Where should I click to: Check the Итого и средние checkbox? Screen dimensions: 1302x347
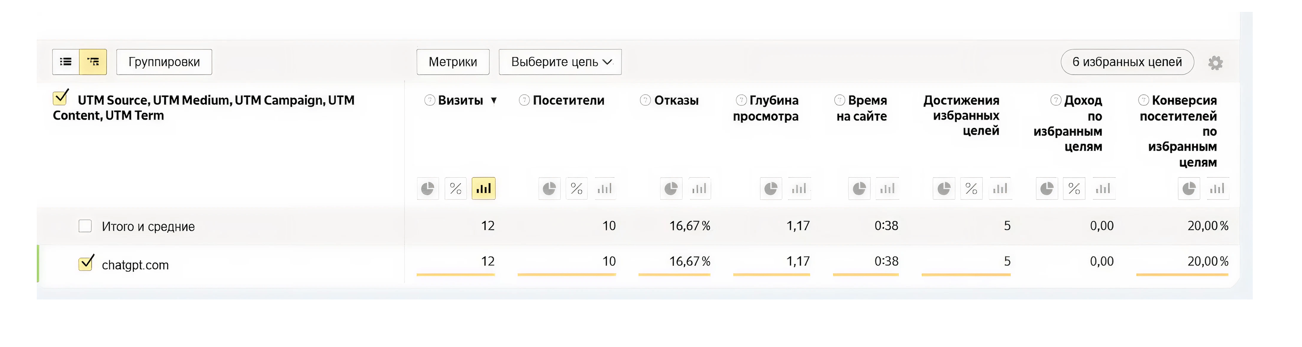[x=85, y=226]
